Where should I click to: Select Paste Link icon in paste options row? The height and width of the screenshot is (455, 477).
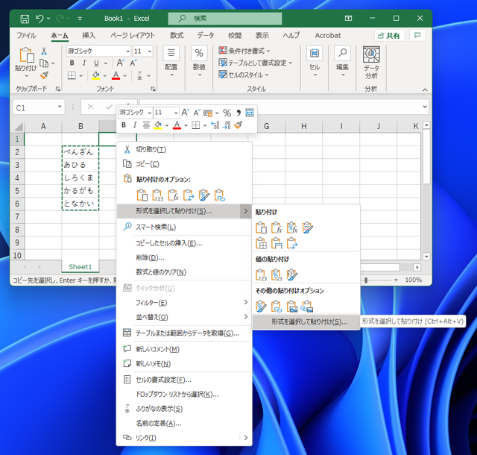pyautogui.click(x=220, y=195)
